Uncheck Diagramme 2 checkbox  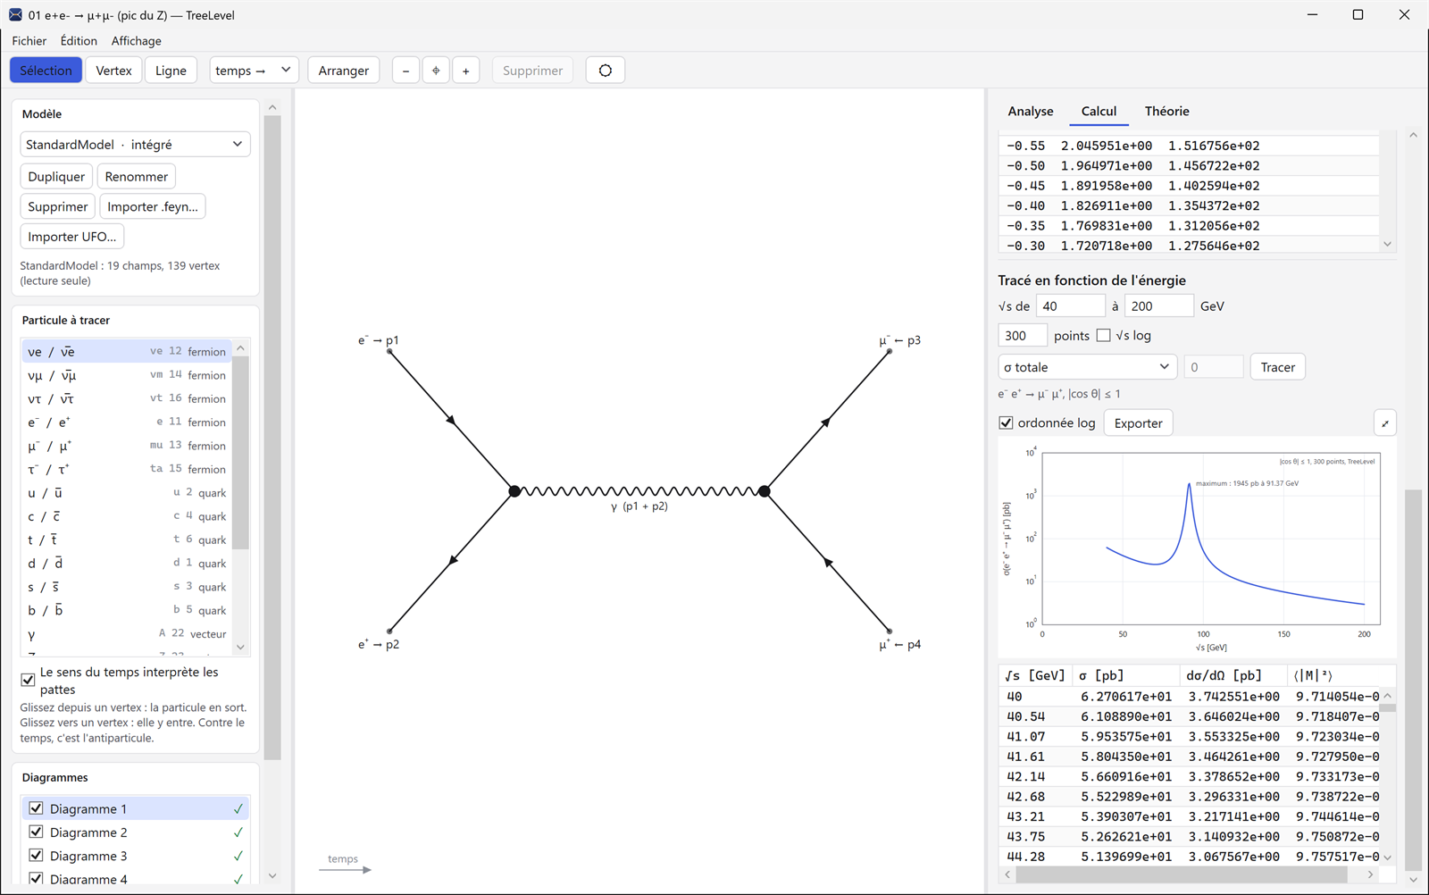36,832
